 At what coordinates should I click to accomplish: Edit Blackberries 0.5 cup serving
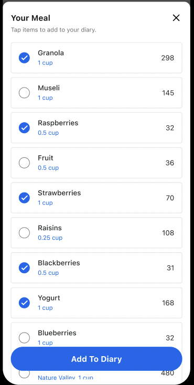click(48, 273)
